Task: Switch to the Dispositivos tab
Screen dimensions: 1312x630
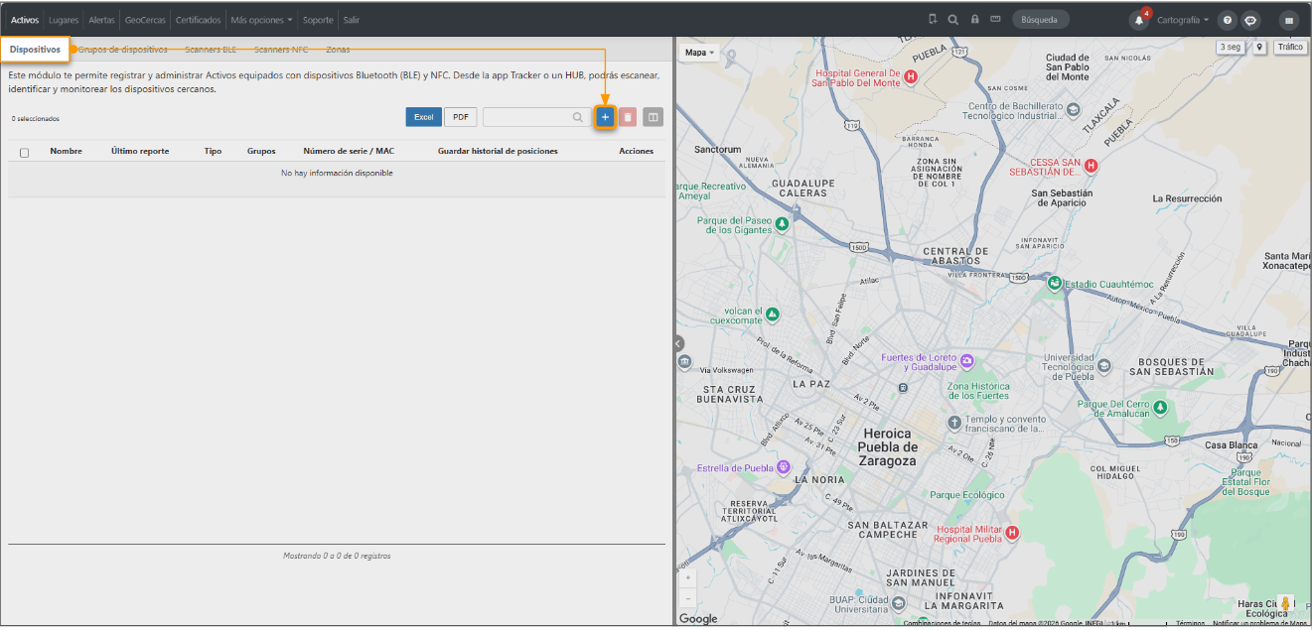Action: [x=35, y=49]
